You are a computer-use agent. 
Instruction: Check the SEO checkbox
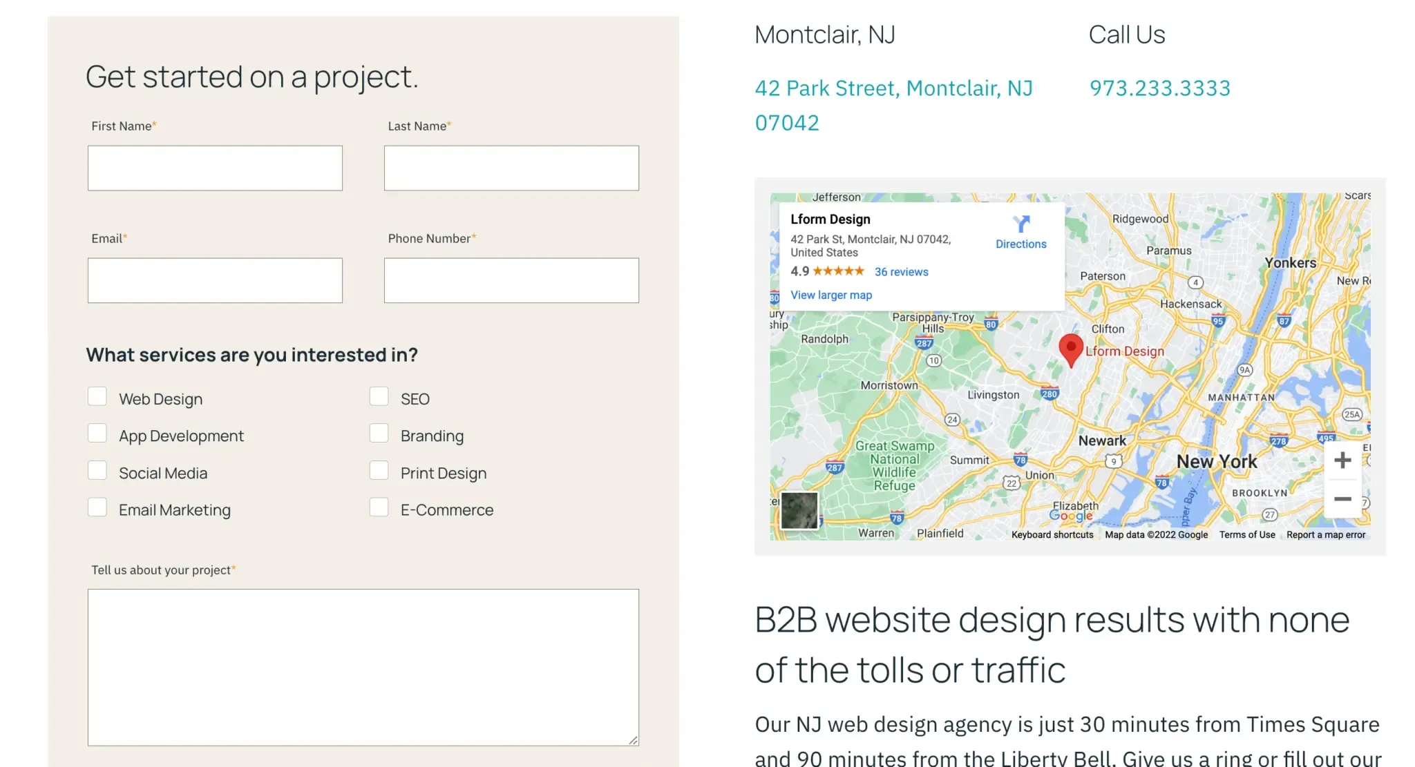(379, 396)
